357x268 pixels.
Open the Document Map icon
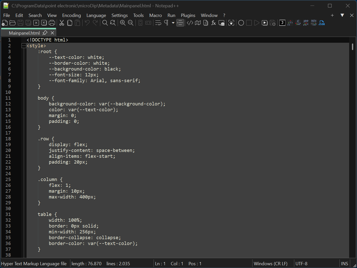click(198, 23)
